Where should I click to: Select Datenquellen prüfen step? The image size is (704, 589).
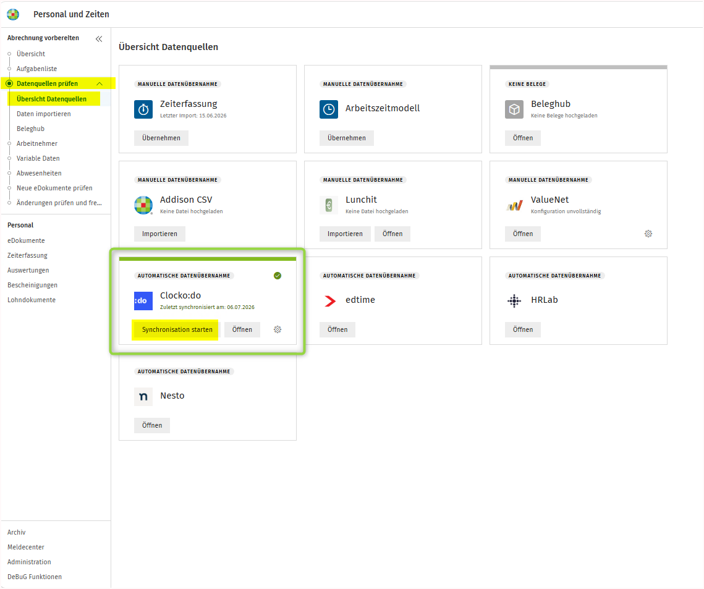click(47, 83)
